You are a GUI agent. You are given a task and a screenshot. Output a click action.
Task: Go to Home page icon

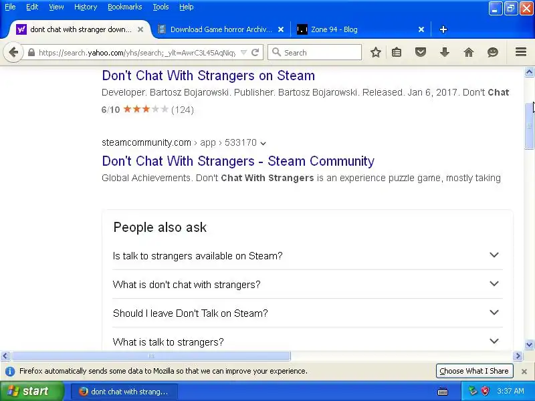point(469,53)
